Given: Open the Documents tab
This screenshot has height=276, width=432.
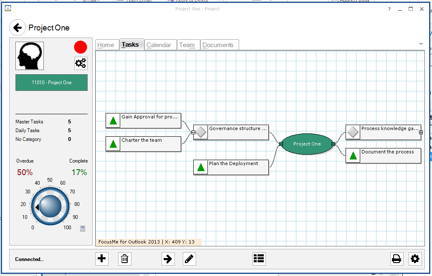Looking at the screenshot, I should 219,44.
